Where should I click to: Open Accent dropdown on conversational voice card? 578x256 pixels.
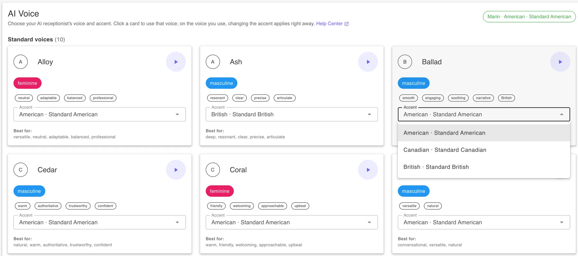click(x=484, y=222)
